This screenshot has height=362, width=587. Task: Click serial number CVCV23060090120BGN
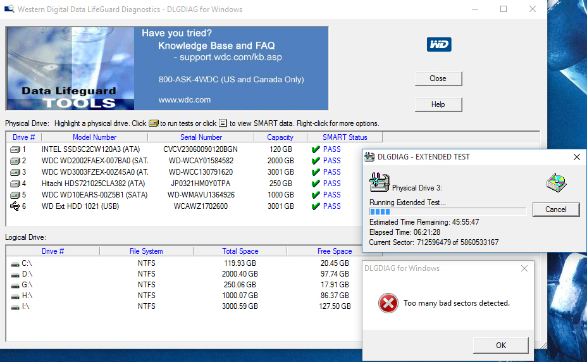tap(201, 149)
